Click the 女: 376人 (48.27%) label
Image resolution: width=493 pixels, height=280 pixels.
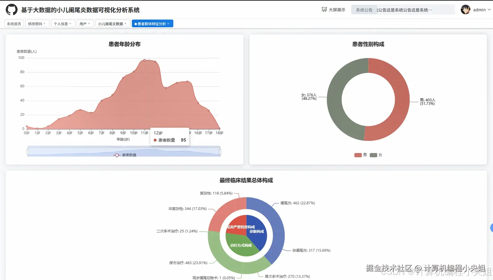tap(309, 97)
